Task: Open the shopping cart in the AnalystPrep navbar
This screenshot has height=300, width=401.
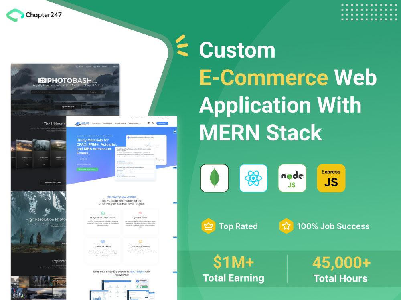Action: (149, 123)
